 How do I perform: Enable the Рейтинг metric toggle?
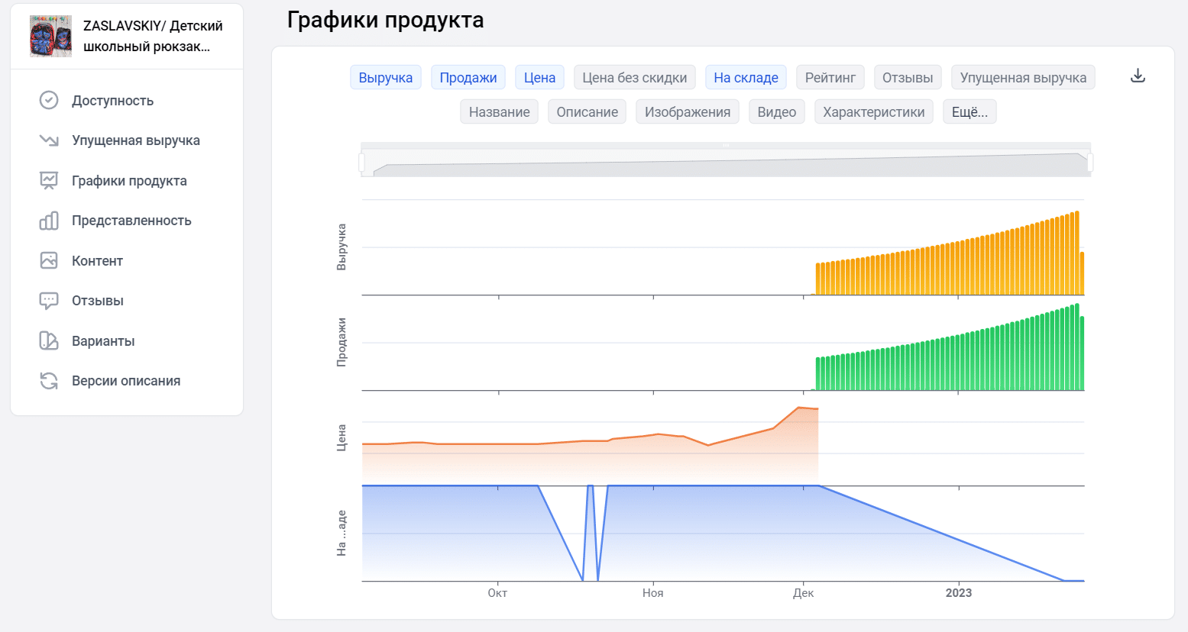[830, 77]
